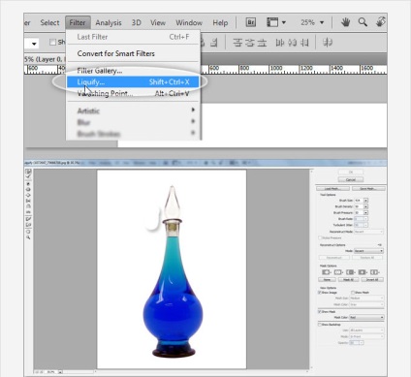
Task: Toggle the Stylus Pressure checkbox
Action: pos(320,238)
